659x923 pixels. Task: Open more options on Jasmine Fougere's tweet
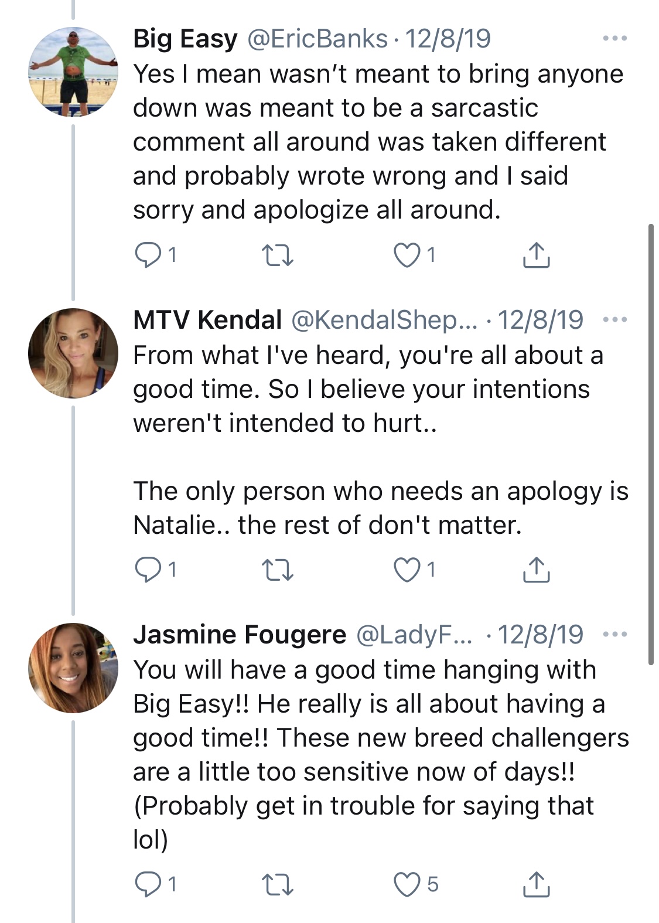(x=615, y=635)
